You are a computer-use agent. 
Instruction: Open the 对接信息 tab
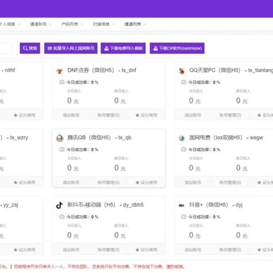(x=101, y=24)
